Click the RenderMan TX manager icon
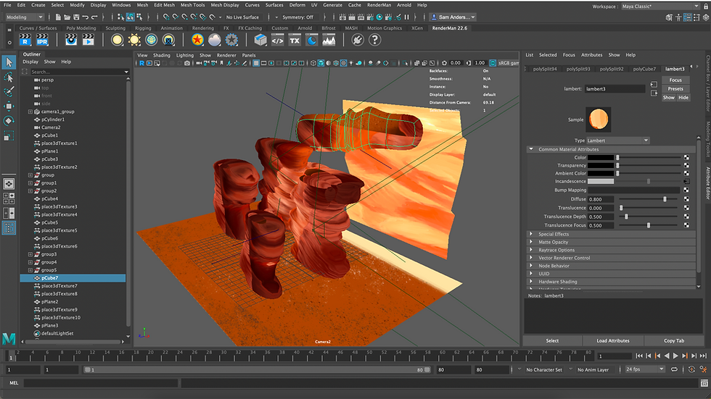711x399 pixels. coord(295,41)
